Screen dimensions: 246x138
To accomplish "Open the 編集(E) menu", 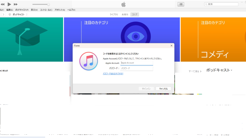I will coord(10,10).
